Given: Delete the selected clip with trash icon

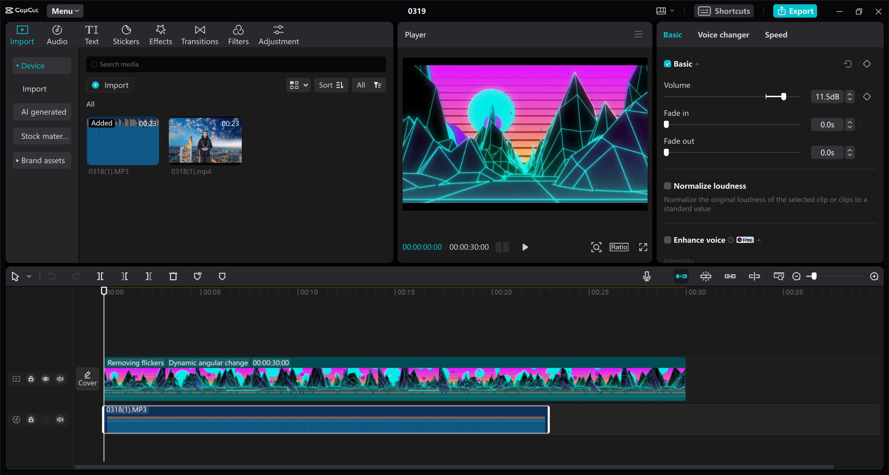Looking at the screenshot, I should (173, 276).
